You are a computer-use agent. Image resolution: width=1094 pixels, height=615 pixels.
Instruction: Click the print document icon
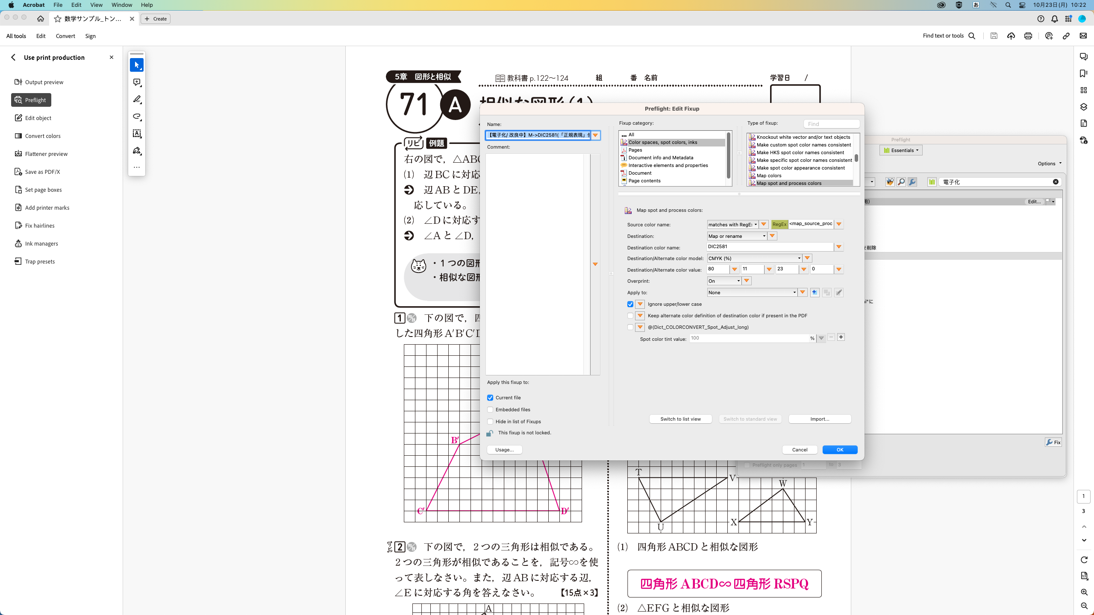tap(1028, 36)
